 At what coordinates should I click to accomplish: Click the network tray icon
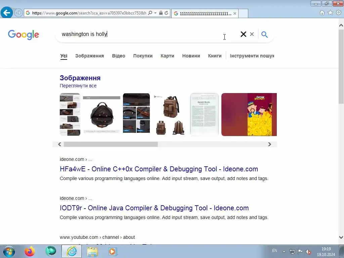pyautogui.click(x=292, y=252)
